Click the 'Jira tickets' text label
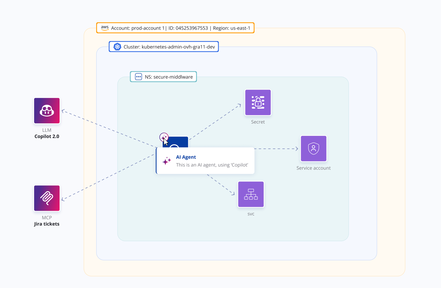Viewport: 441px width, 288px height. (47, 224)
